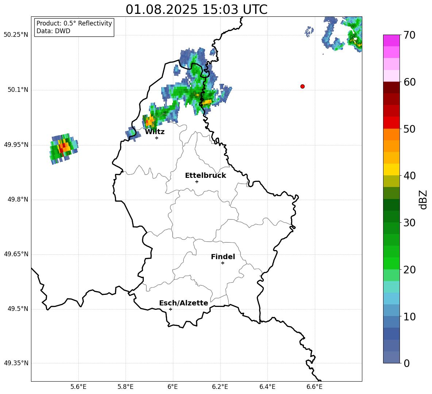
Task: Click the title 01.08.2025 15:03 UTC
Action: click(196, 9)
